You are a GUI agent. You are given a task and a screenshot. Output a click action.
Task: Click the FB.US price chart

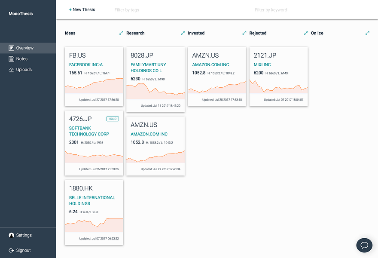94,86
